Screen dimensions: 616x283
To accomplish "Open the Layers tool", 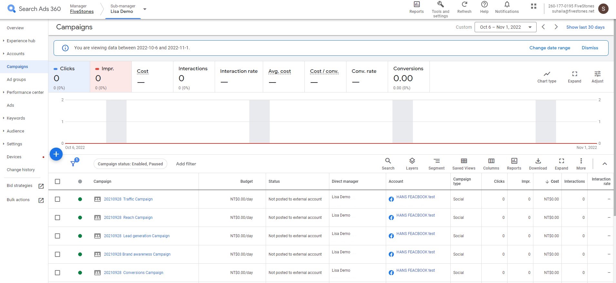I will coord(412,164).
